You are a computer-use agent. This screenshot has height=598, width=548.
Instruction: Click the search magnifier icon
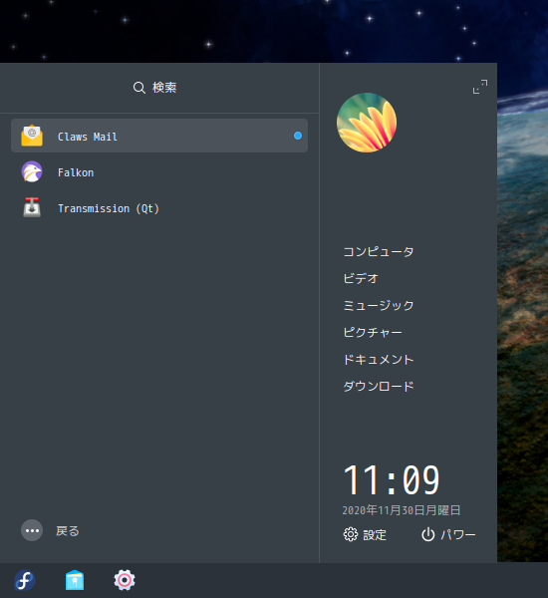pos(139,88)
